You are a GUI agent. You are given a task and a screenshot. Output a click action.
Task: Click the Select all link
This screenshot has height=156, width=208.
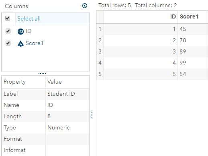[x=29, y=18]
